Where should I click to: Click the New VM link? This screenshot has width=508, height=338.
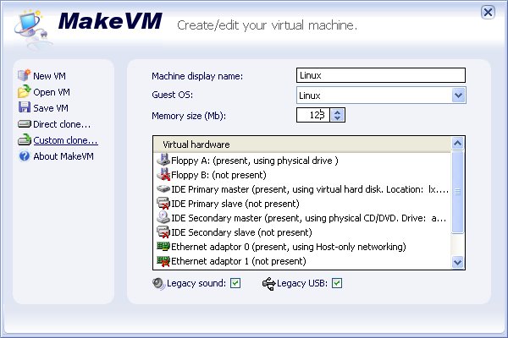click(49, 76)
